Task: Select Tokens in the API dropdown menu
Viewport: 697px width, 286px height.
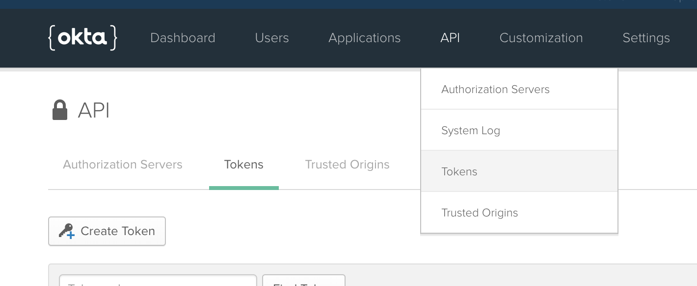Action: tap(459, 171)
